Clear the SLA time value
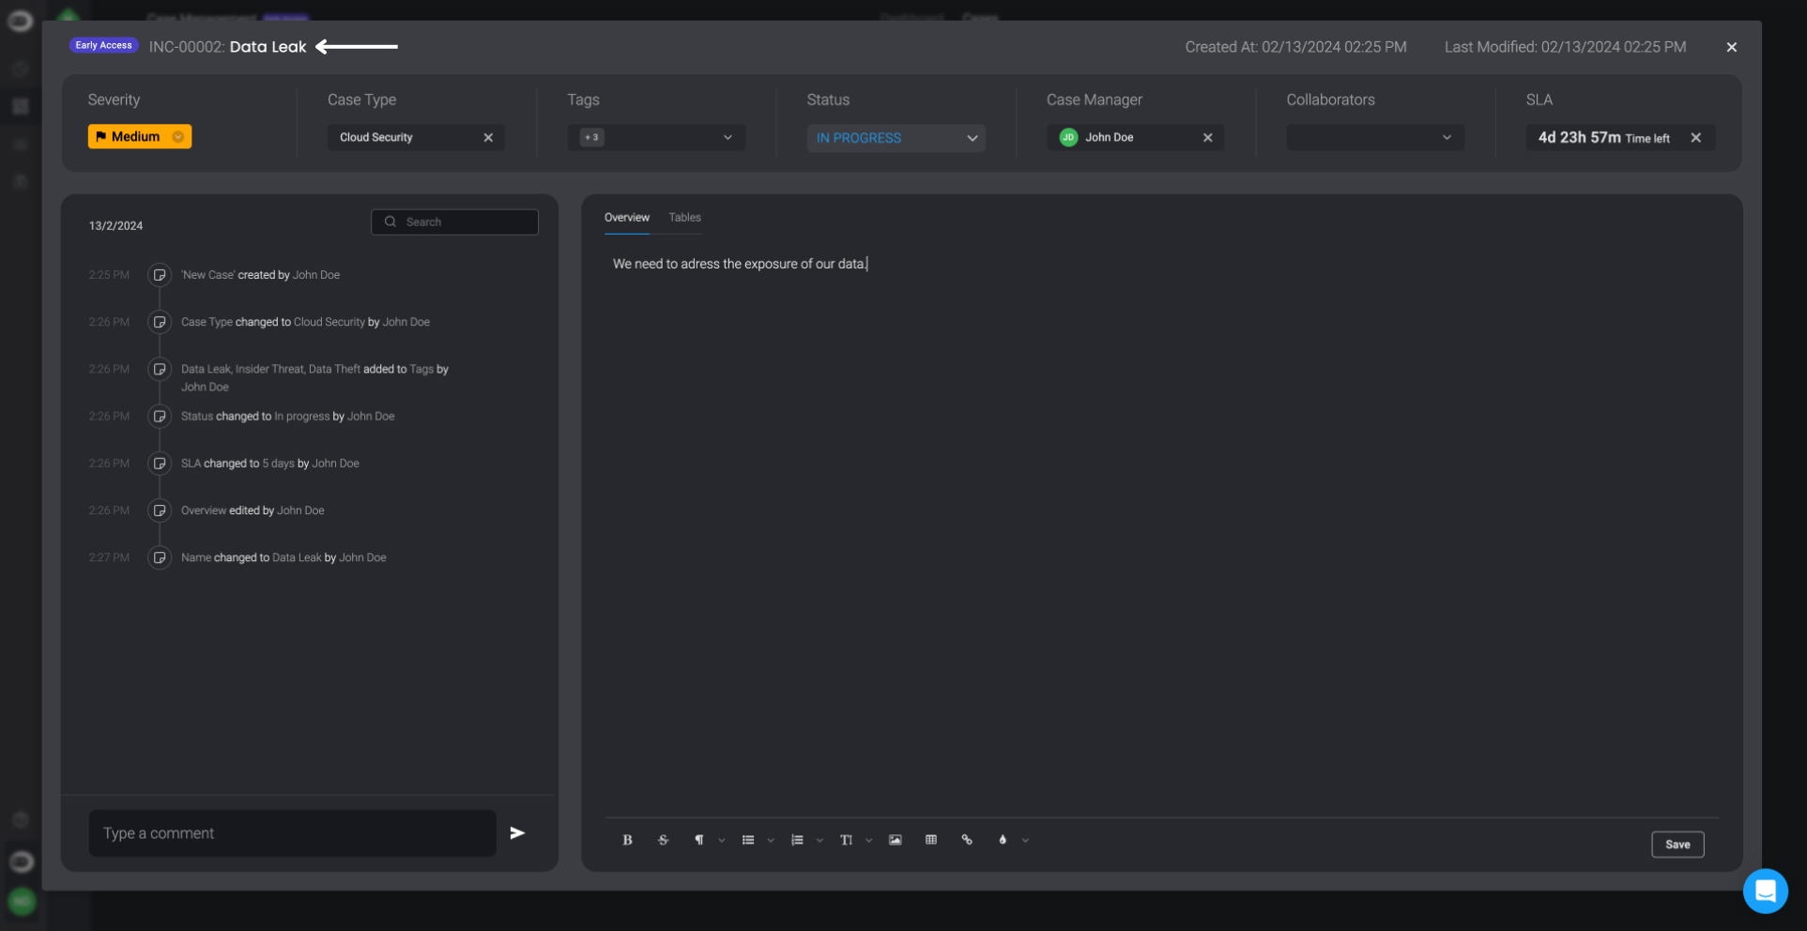 1696,137
